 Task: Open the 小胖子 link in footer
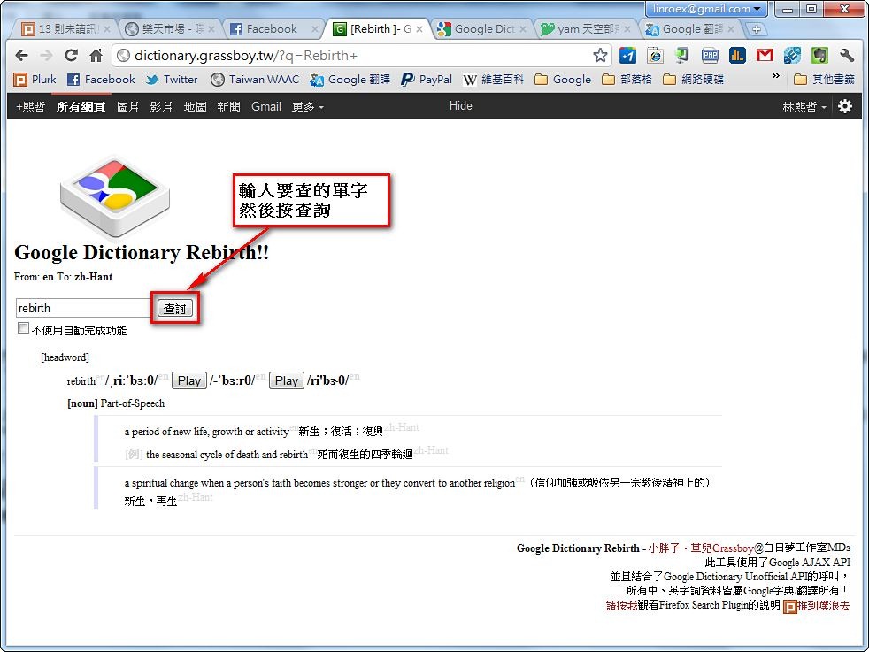pyautogui.click(x=664, y=548)
